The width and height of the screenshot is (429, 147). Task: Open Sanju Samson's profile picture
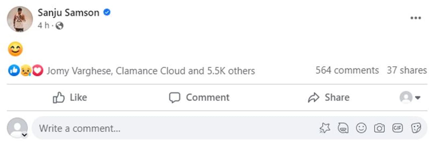[20, 19]
